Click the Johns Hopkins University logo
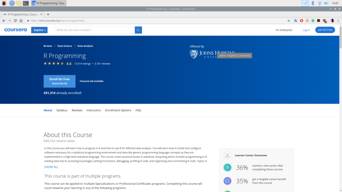This screenshot has width=342, height=192. pos(212,54)
